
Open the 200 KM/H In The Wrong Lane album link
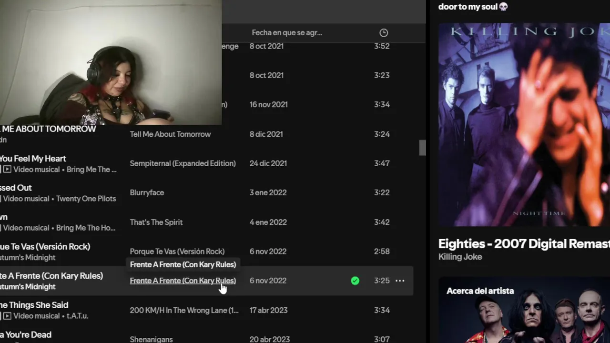pyautogui.click(x=184, y=310)
